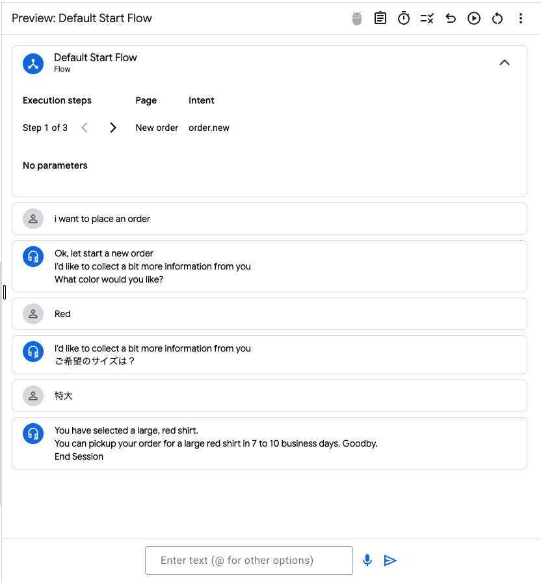Click the circular play replay button
The image size is (541, 584).
pos(474,18)
